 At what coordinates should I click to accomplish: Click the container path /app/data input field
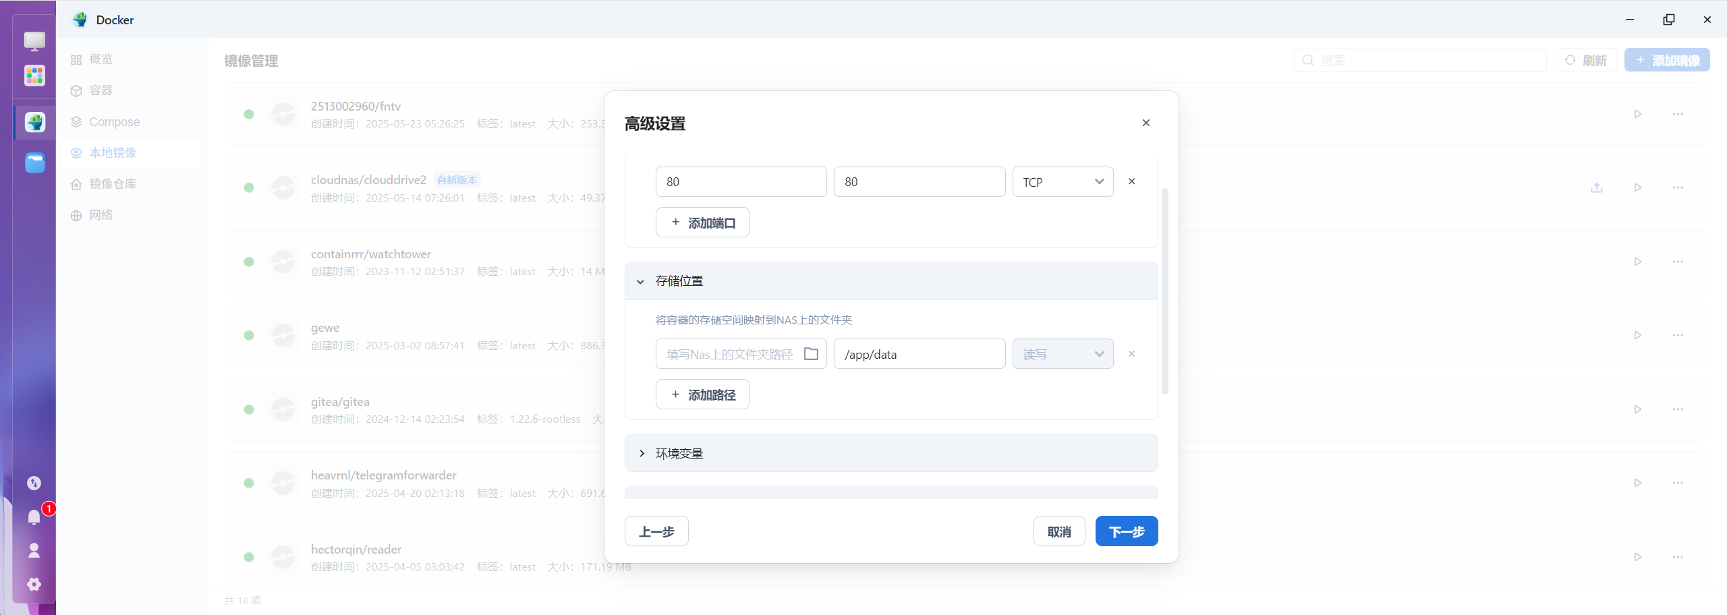pyautogui.click(x=919, y=354)
